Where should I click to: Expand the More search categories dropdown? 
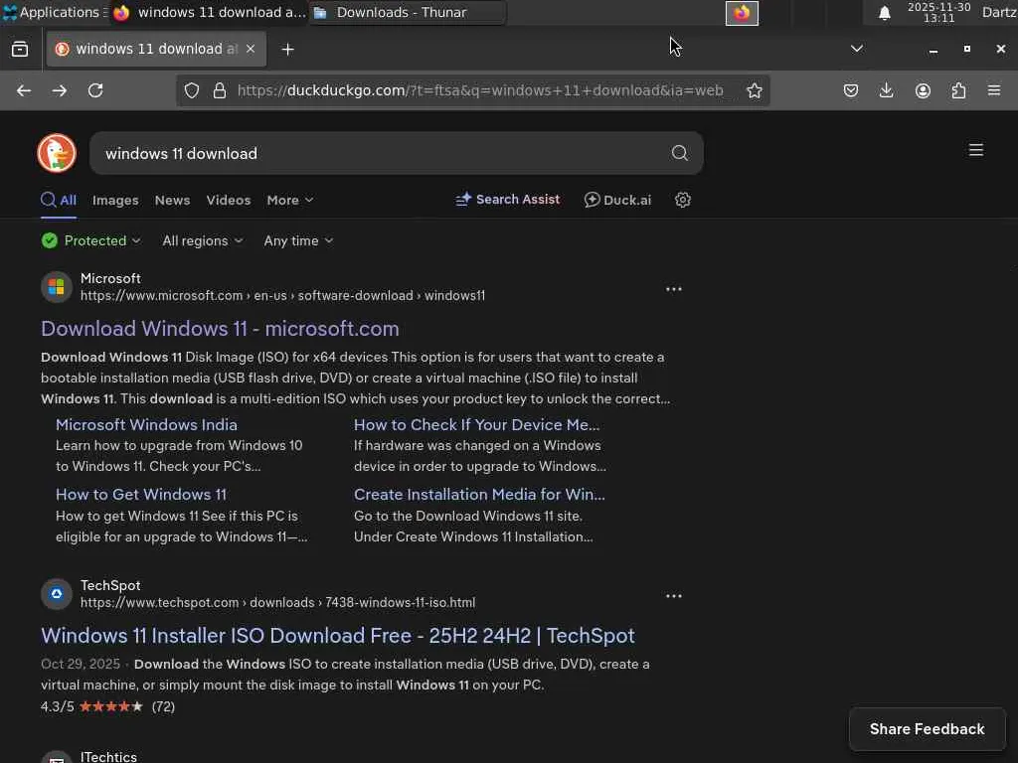click(289, 201)
